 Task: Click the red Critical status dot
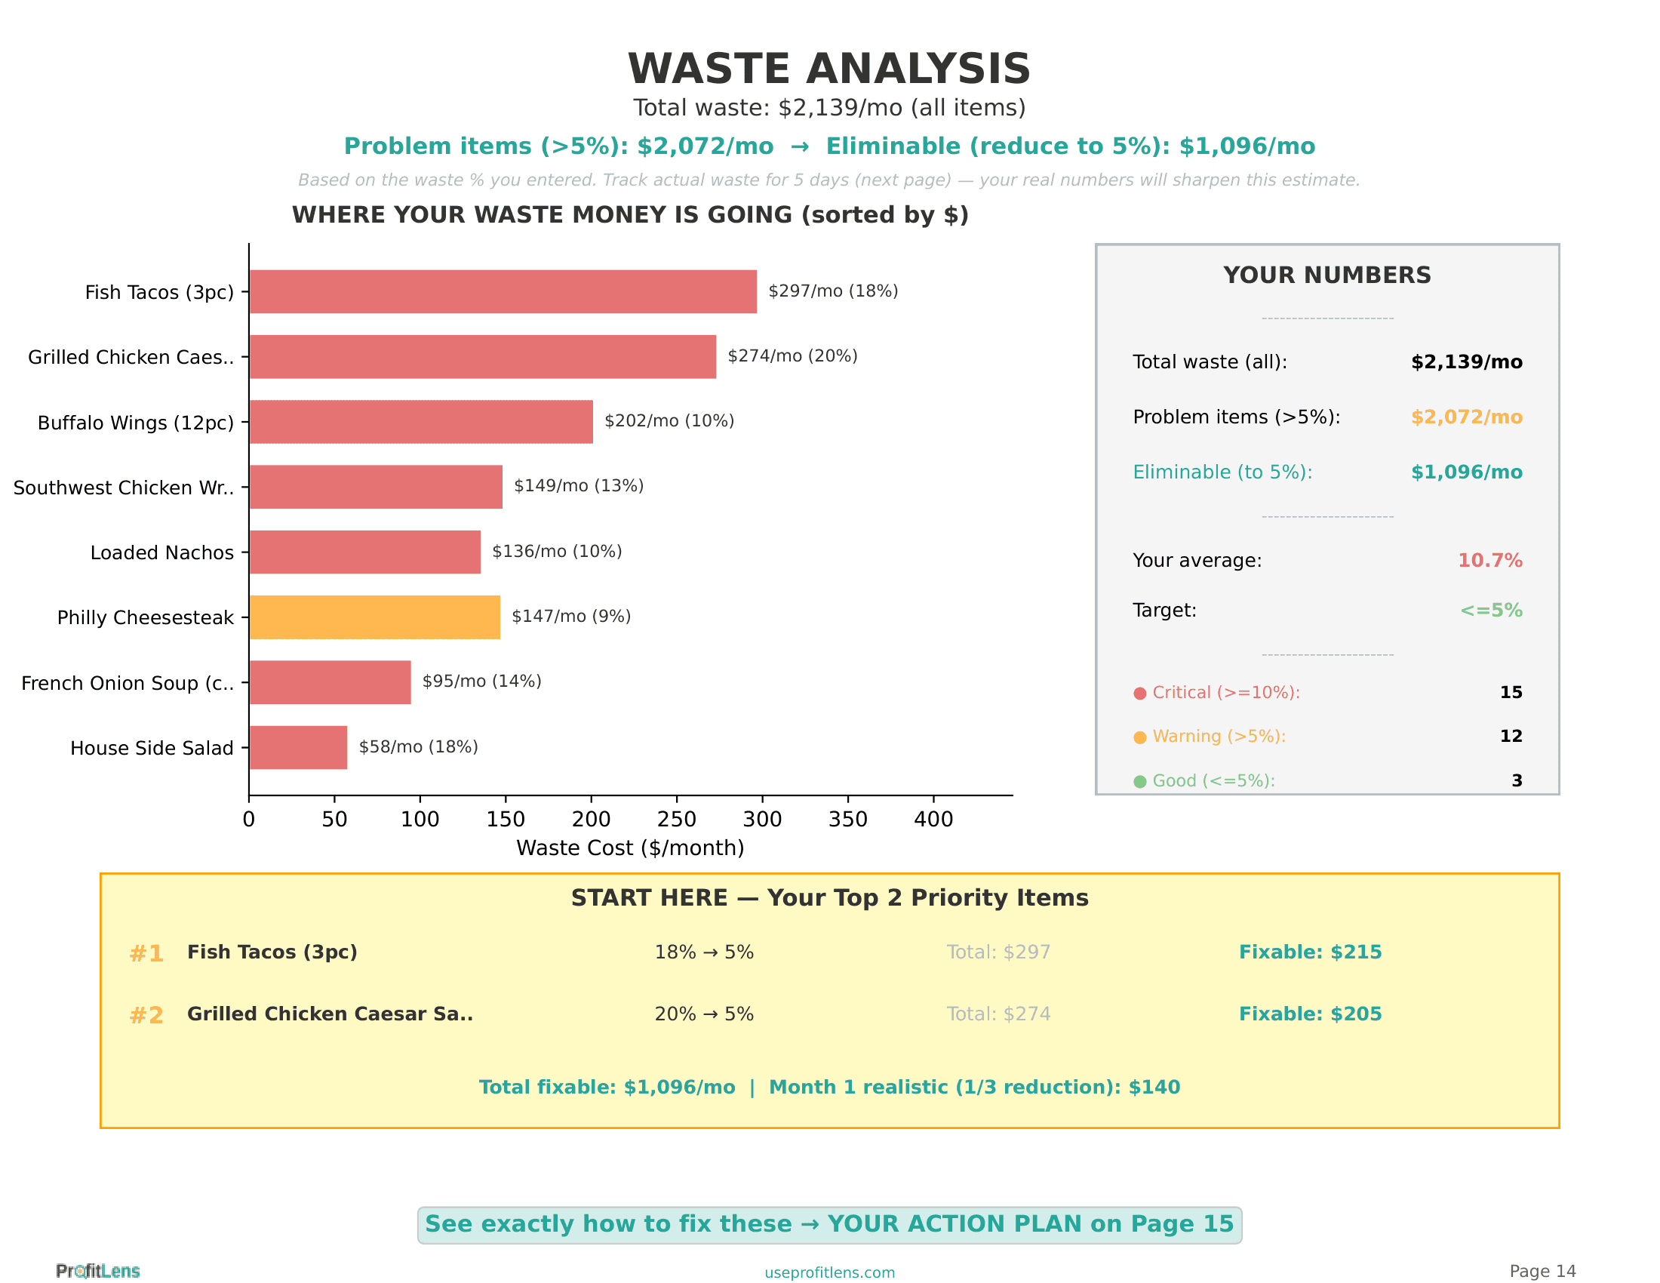pyautogui.click(x=1139, y=693)
